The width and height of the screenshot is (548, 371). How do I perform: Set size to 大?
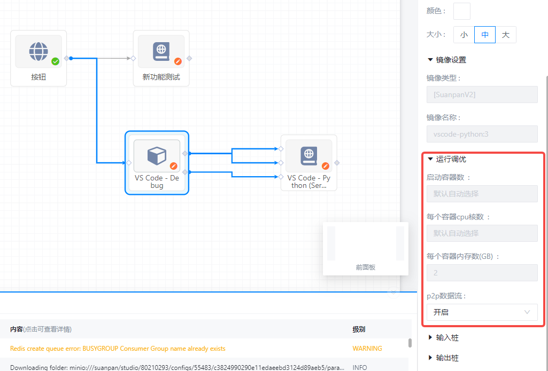(x=505, y=35)
